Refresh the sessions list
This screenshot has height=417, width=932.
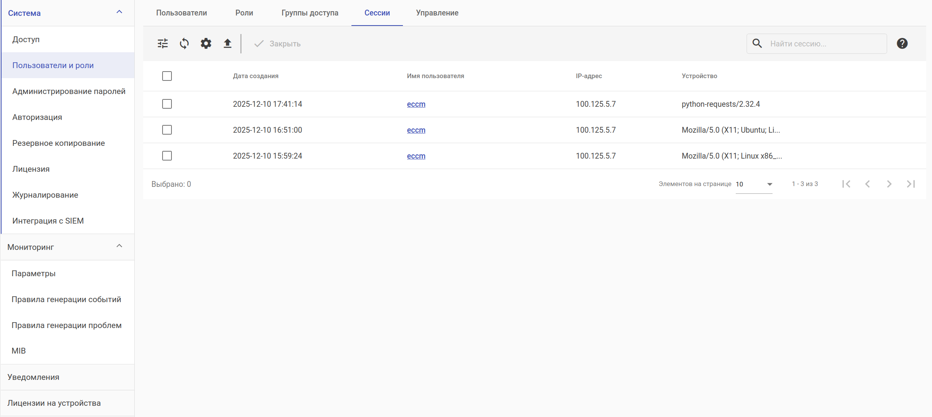[184, 43]
